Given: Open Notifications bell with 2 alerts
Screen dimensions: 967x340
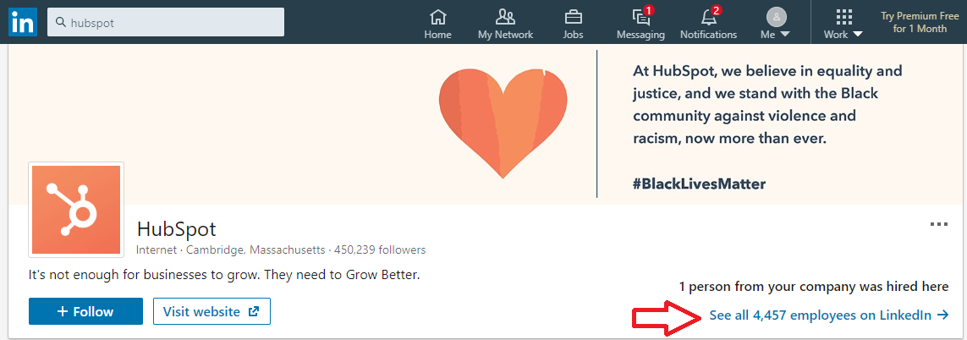Looking at the screenshot, I should [x=709, y=24].
